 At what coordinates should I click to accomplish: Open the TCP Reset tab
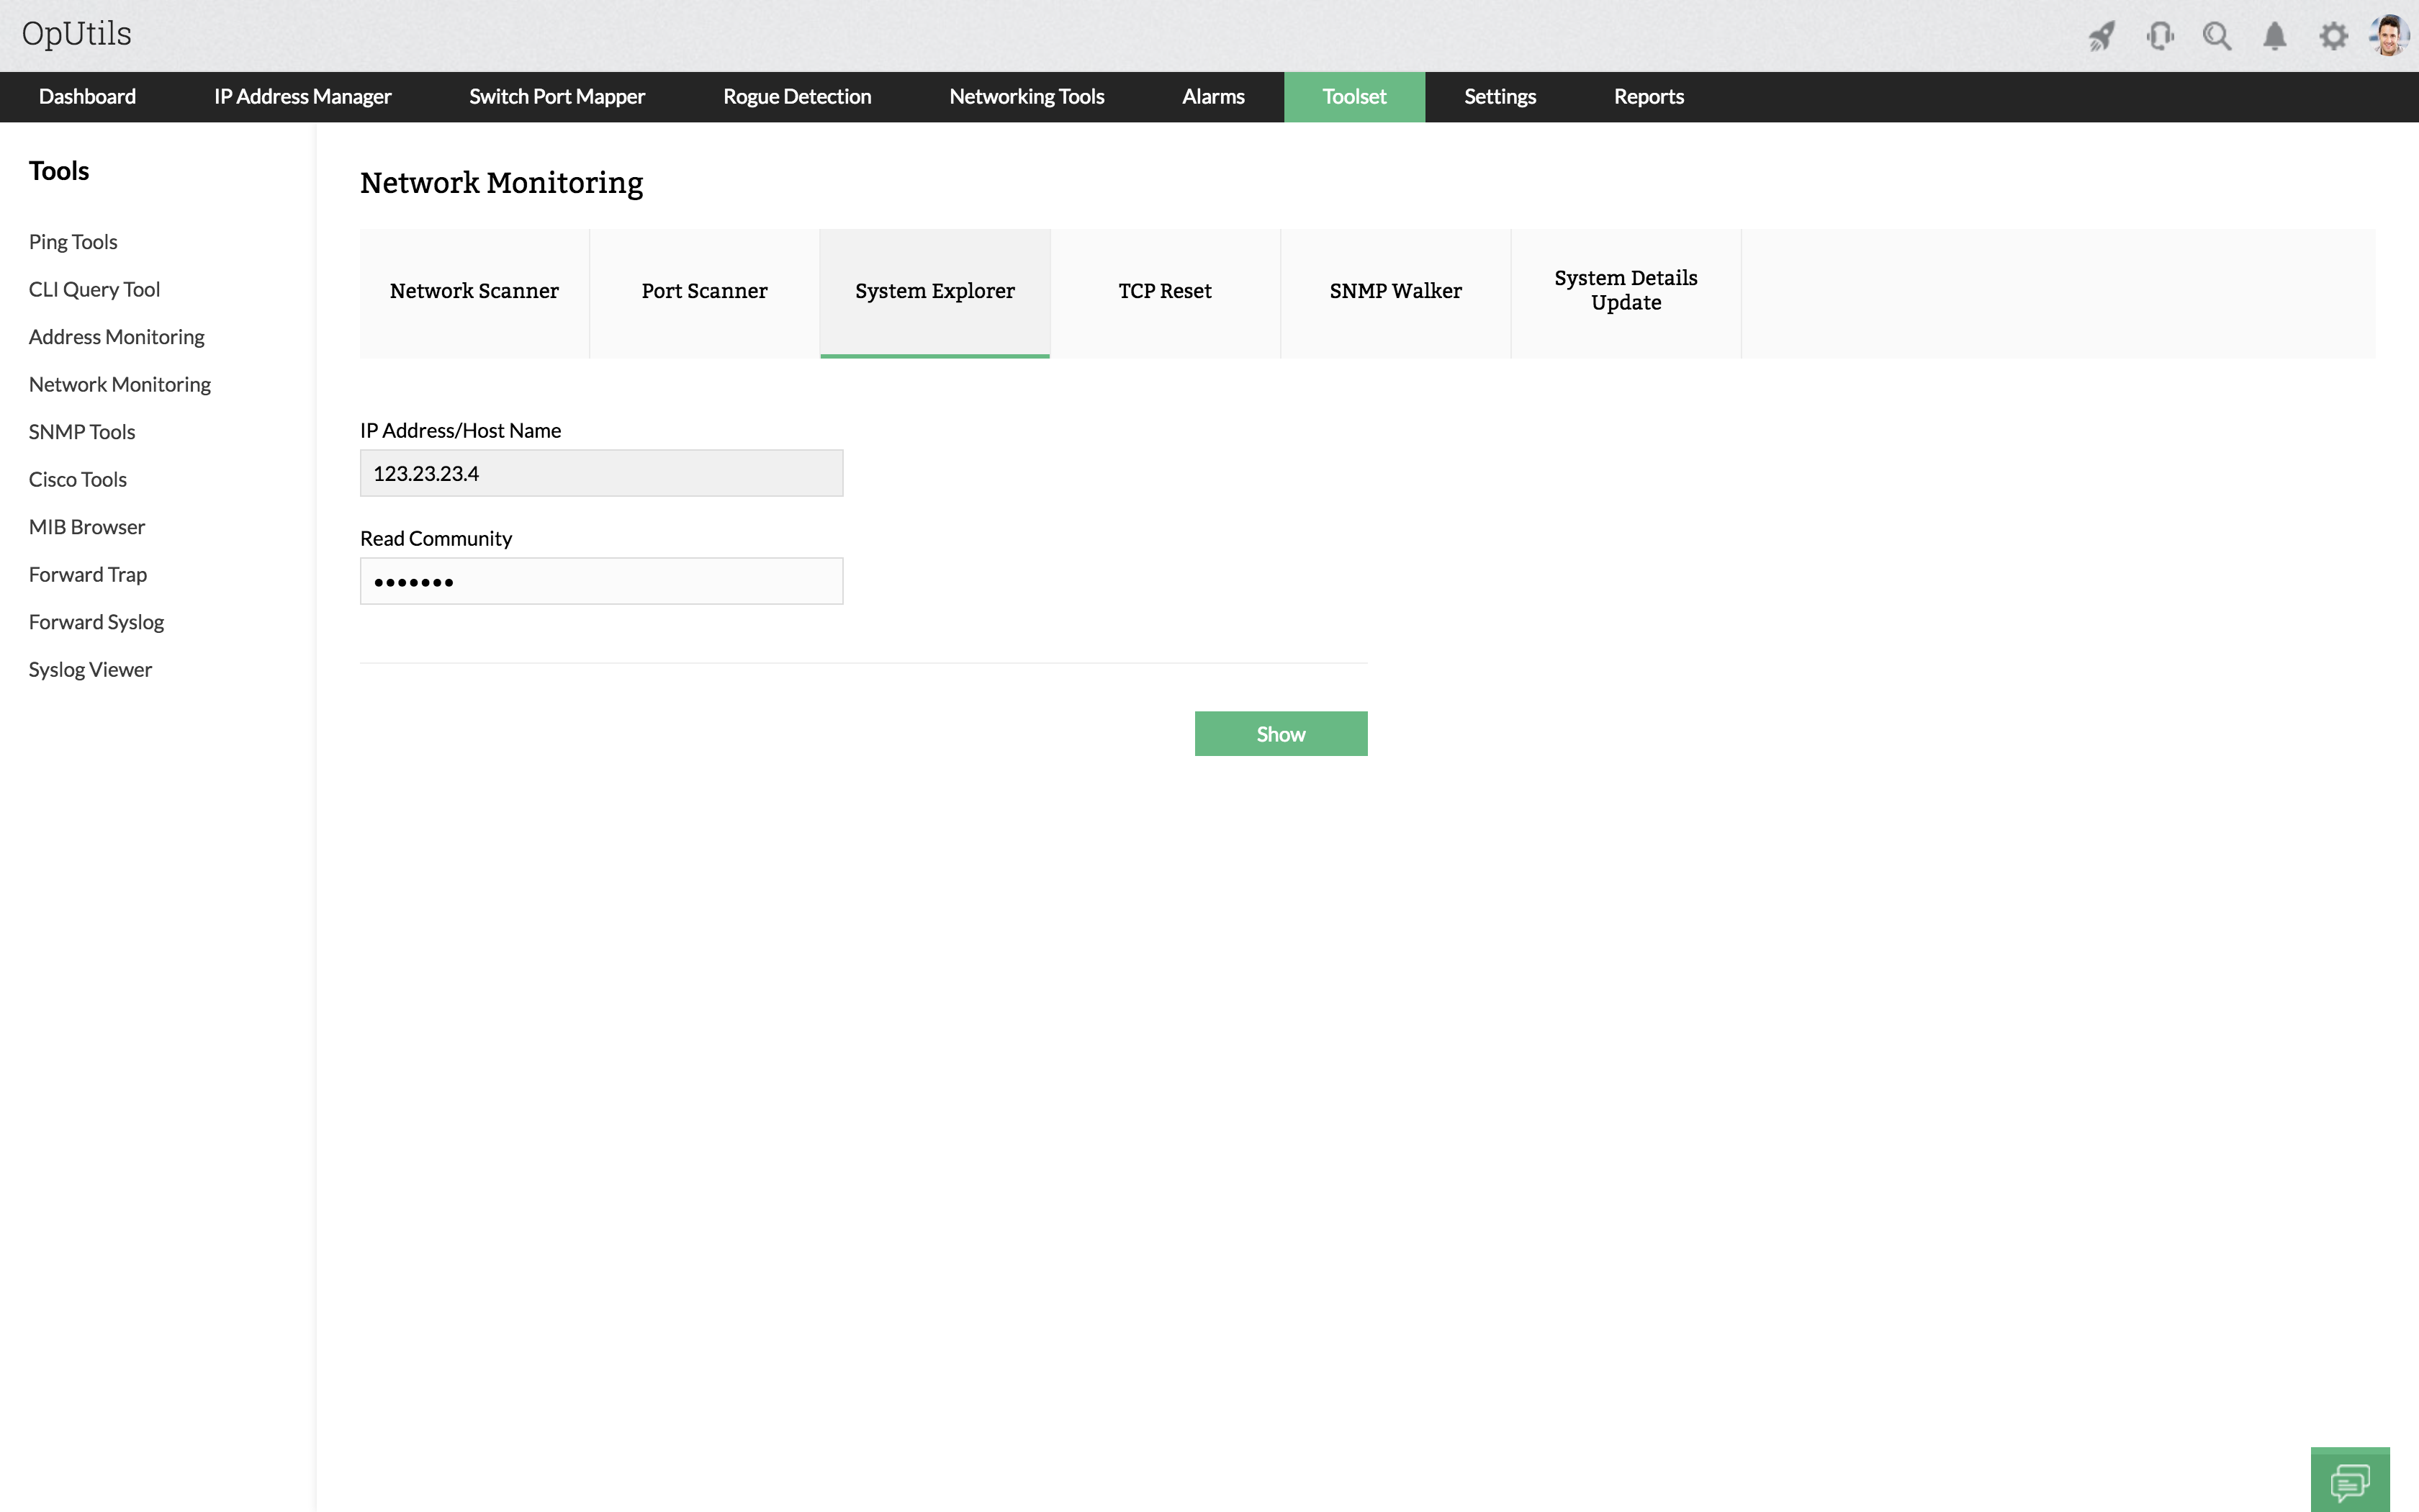click(x=1165, y=291)
